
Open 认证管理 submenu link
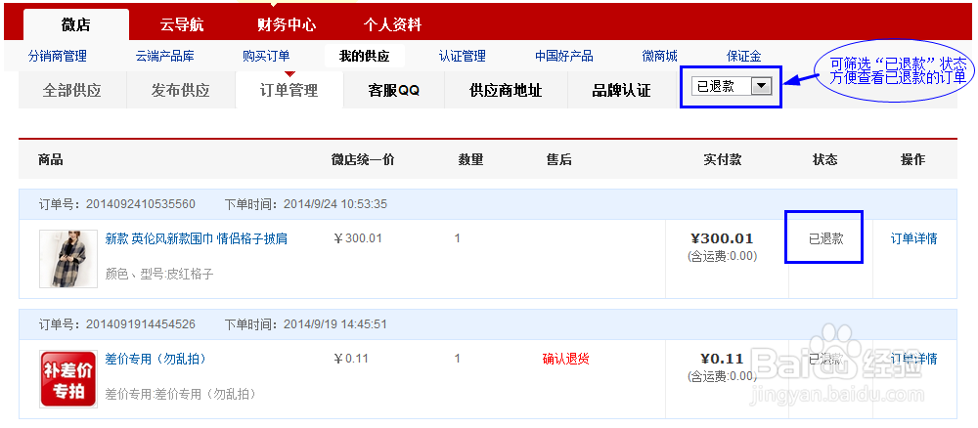(x=463, y=56)
